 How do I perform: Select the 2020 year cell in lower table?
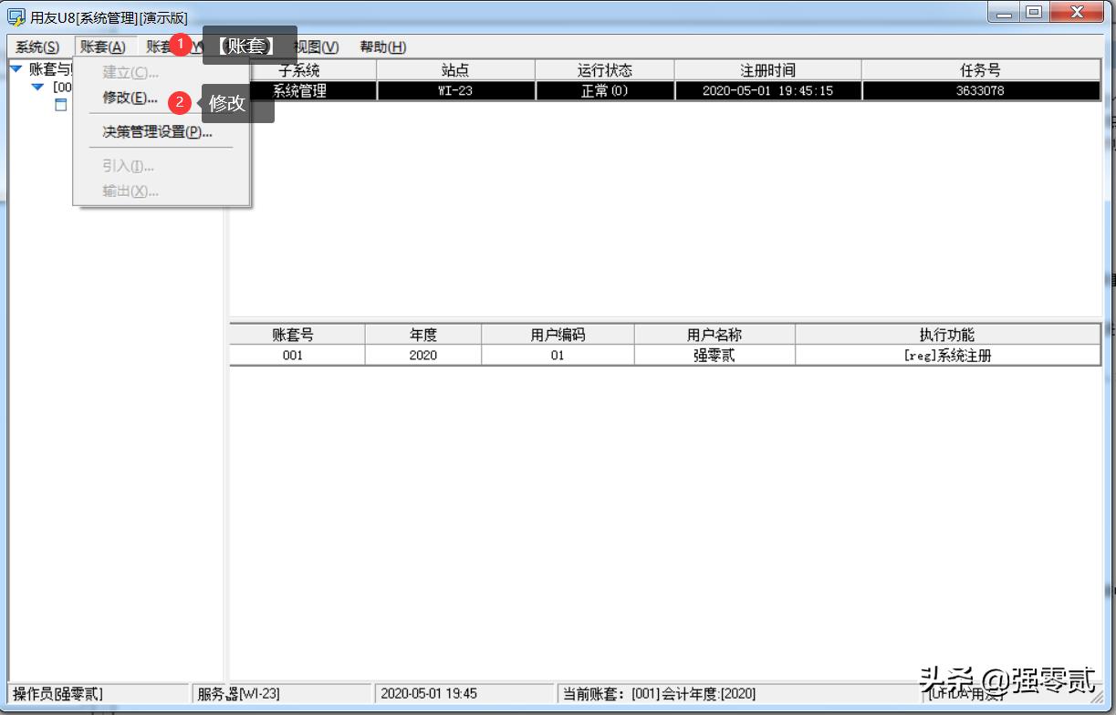click(423, 356)
